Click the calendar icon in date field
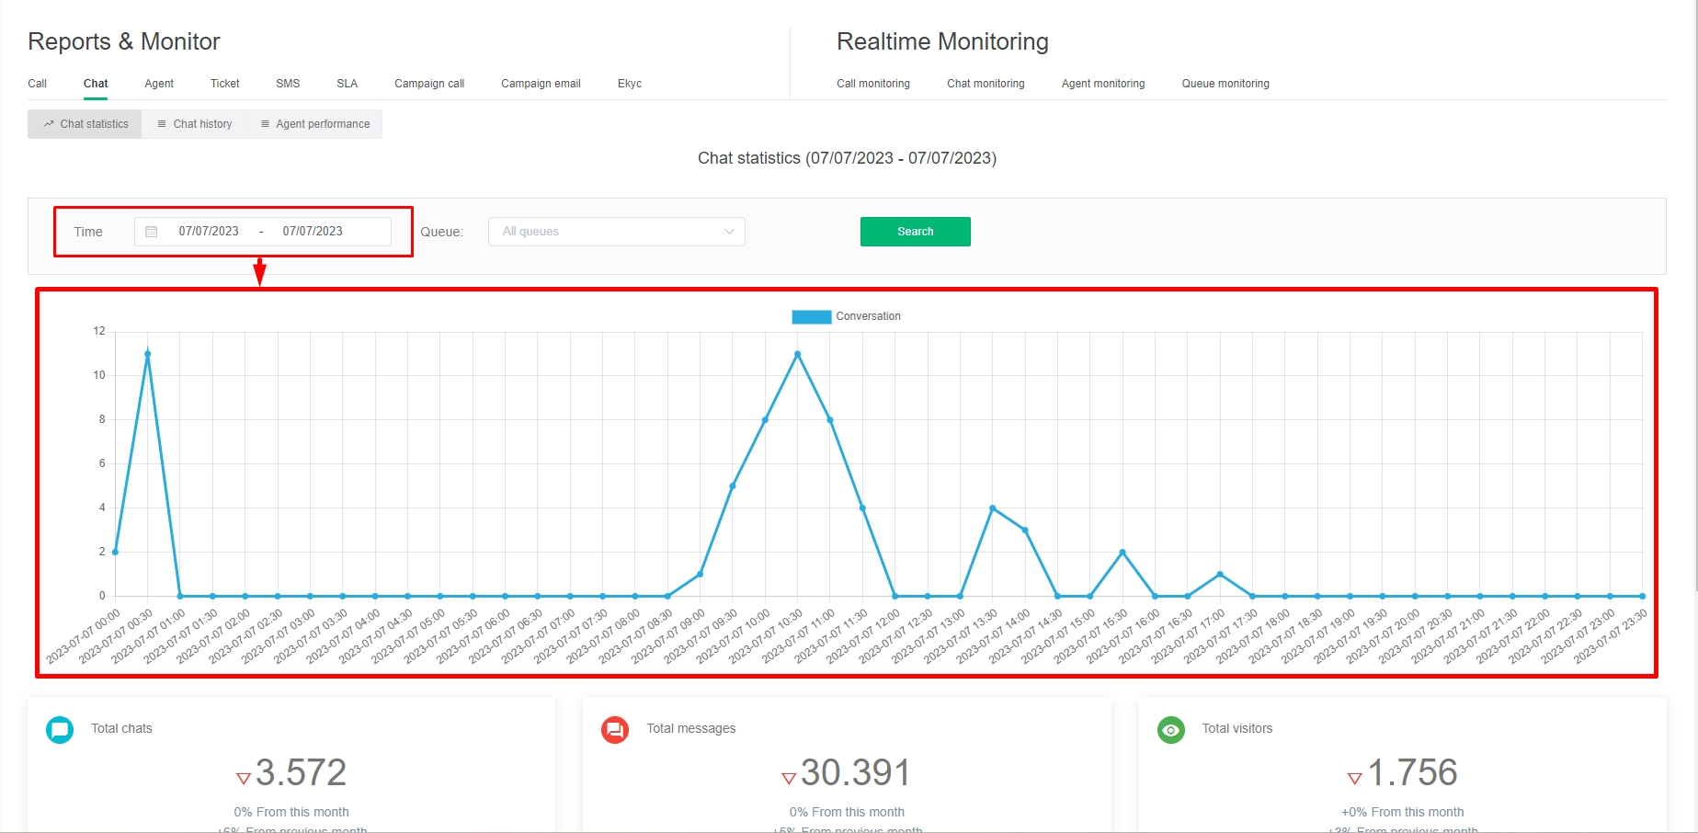The image size is (1698, 833). tap(152, 232)
